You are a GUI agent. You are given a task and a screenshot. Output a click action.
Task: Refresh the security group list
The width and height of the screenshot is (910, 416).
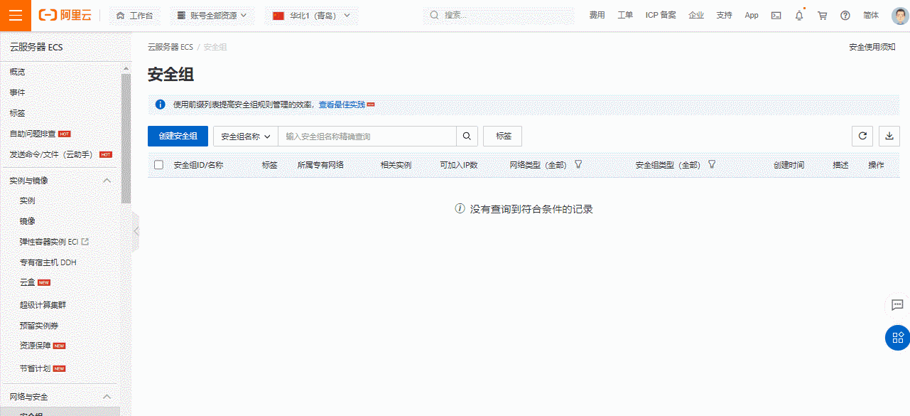click(x=862, y=136)
